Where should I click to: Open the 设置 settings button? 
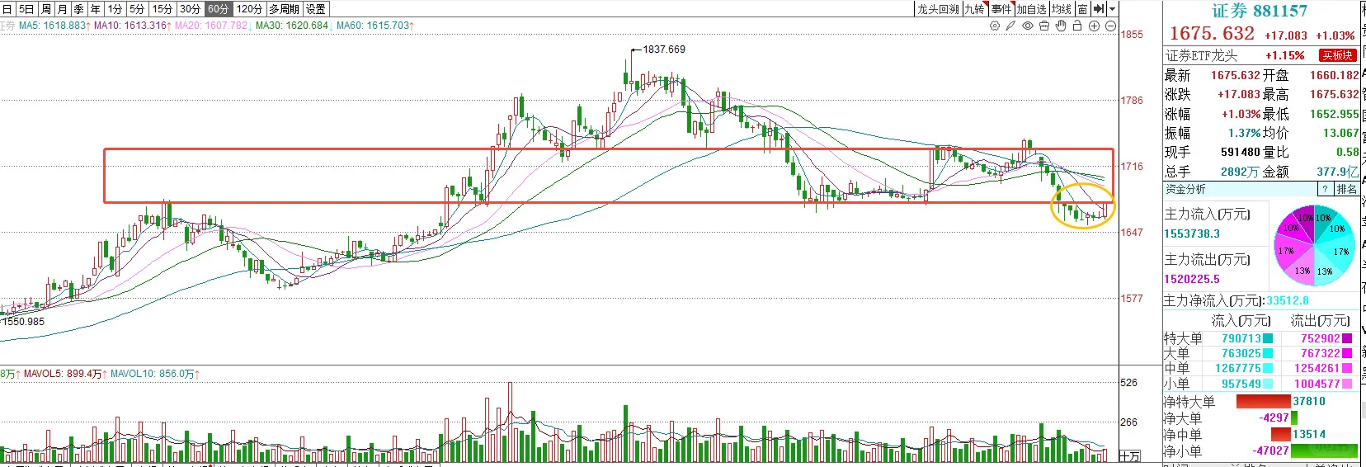316,9
